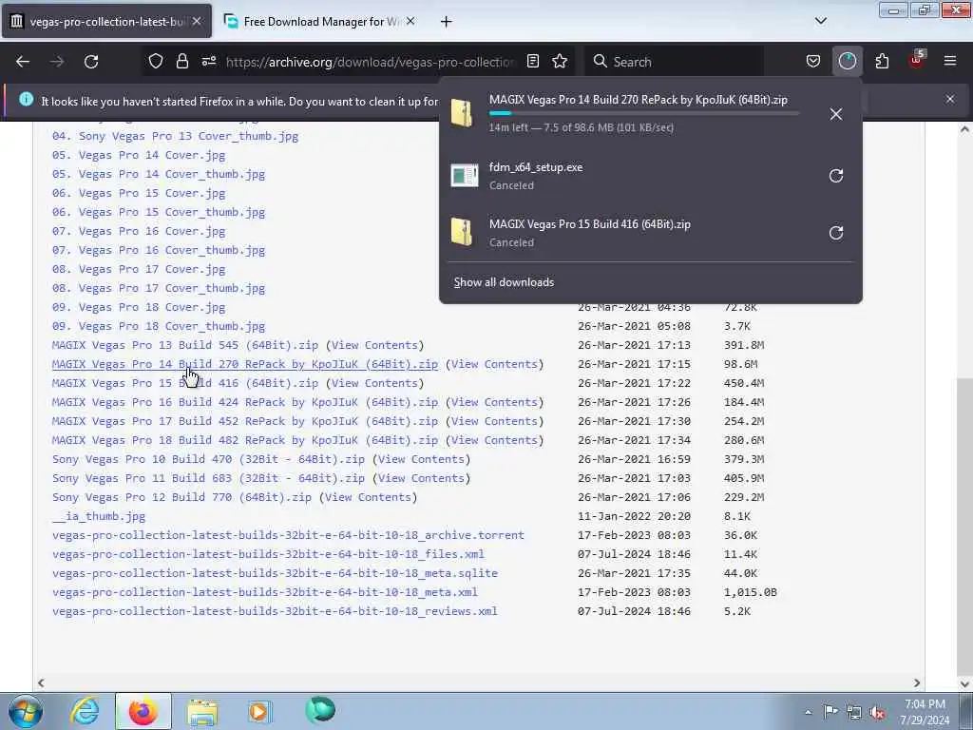Screen dimensions: 973x730
Task: Click vertical scrollbar down arrow
Action: click(964, 683)
